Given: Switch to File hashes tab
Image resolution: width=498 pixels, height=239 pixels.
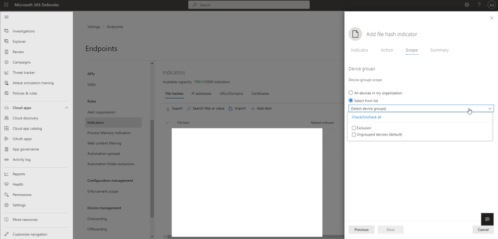Looking at the screenshot, I should [x=174, y=94].
